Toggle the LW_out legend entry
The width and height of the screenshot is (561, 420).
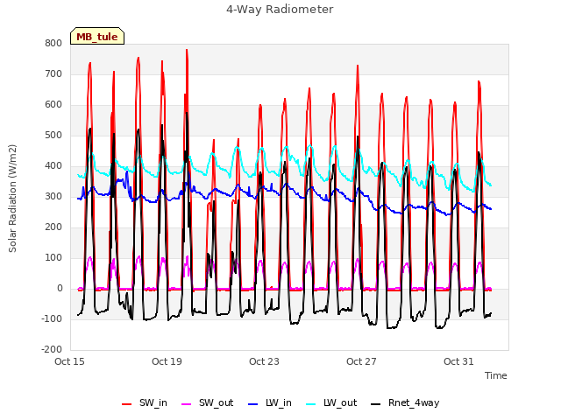point(331,403)
